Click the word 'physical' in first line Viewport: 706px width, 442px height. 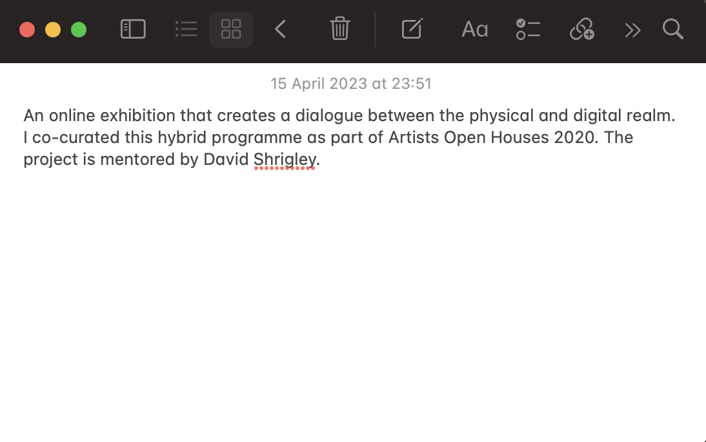pos(501,116)
